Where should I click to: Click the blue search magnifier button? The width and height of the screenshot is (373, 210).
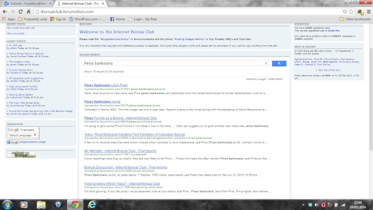click(x=279, y=64)
